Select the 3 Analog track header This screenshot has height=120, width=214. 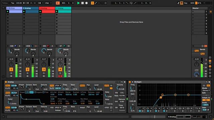[47, 8]
